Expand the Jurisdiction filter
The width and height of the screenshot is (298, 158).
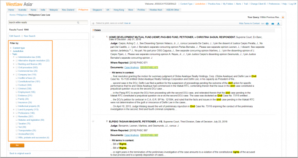[10, 51]
